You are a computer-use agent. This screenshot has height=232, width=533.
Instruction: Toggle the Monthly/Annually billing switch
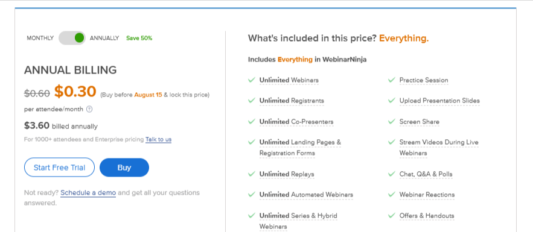point(72,38)
